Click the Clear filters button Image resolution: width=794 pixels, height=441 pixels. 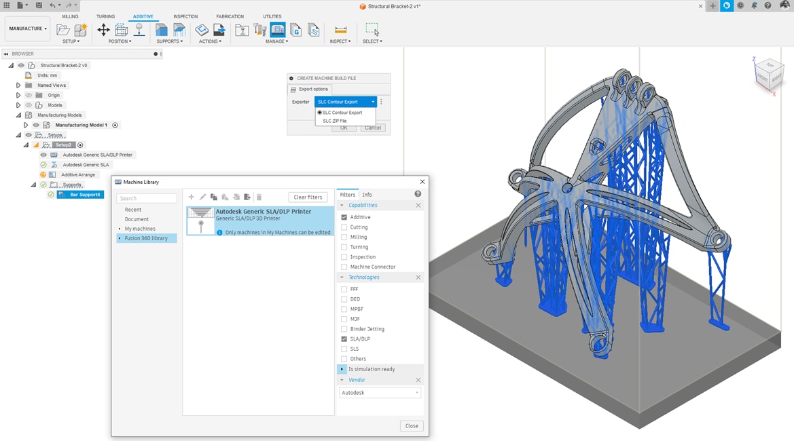[308, 197]
